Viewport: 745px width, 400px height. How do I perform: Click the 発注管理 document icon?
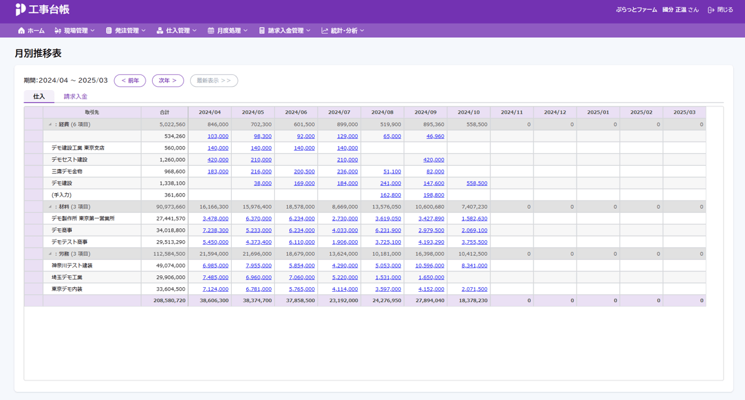pos(109,31)
